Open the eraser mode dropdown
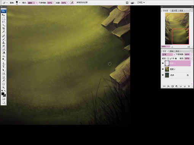Screen dimensions: 194x145 33,3
